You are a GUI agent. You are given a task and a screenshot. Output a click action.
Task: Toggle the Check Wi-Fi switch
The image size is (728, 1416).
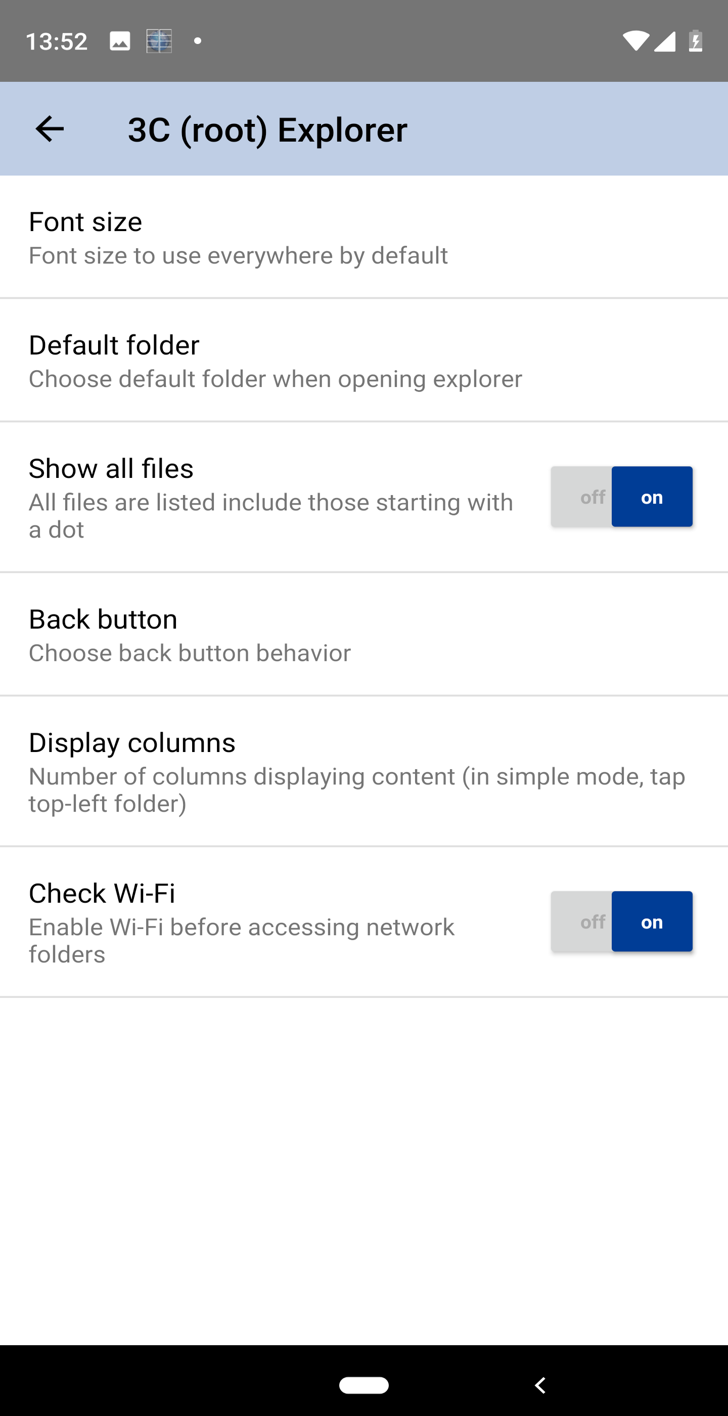[x=621, y=922]
